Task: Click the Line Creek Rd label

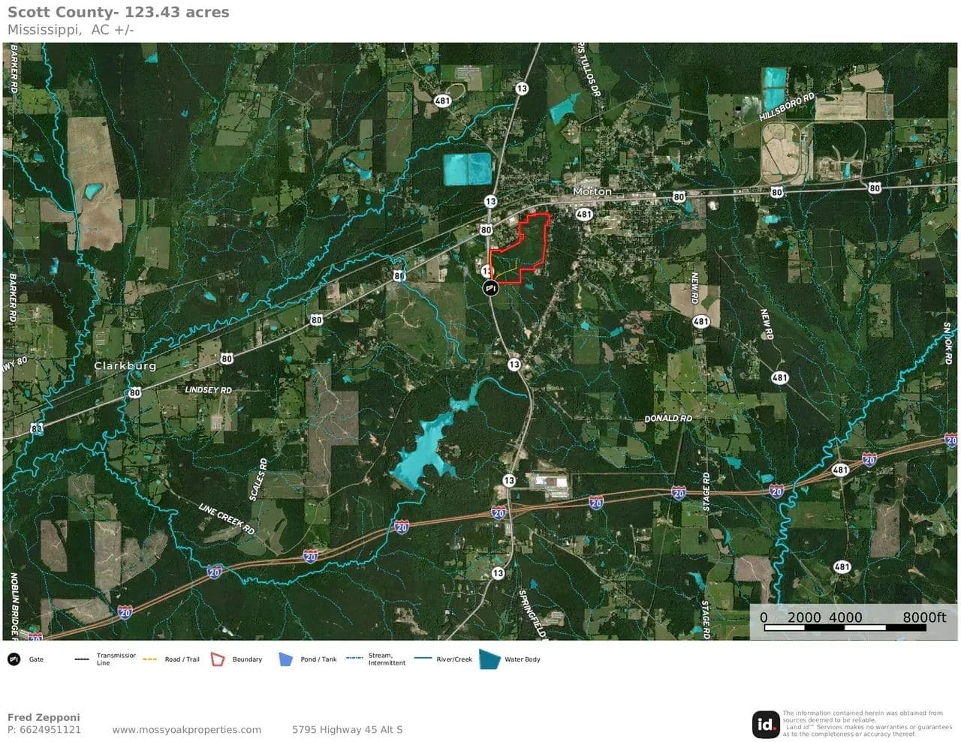Action: pyautogui.click(x=226, y=518)
